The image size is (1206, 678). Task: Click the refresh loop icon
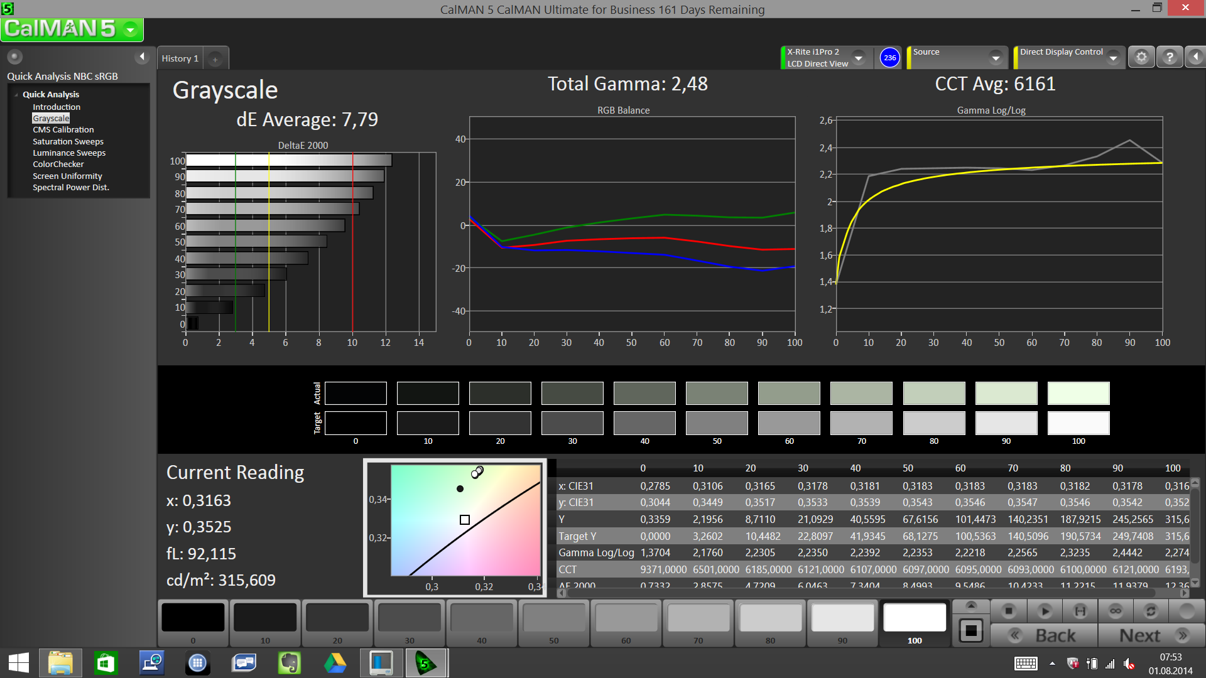click(x=1151, y=611)
